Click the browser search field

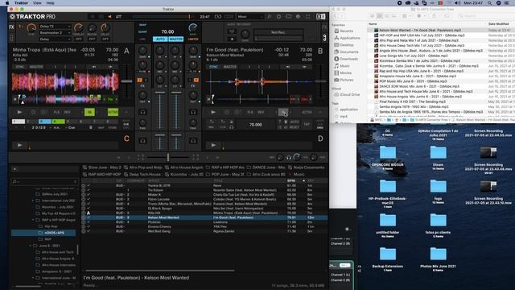(x=44, y=181)
